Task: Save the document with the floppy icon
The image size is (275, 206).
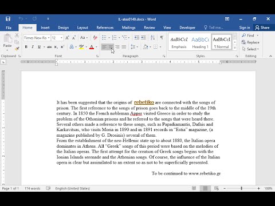Action: coord(8,19)
